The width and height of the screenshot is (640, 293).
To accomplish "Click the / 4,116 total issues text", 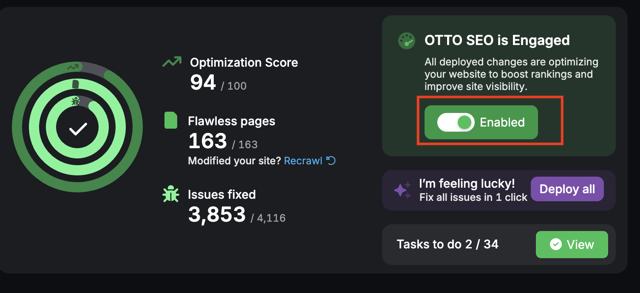I will pos(268,218).
